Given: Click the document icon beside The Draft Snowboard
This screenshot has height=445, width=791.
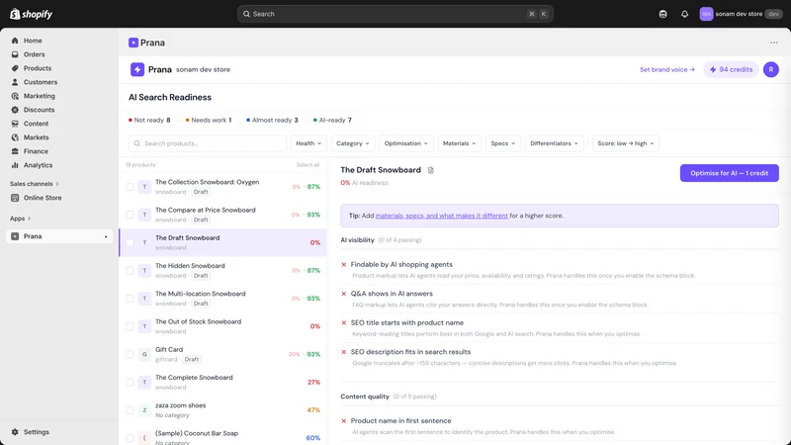Looking at the screenshot, I should [431, 170].
